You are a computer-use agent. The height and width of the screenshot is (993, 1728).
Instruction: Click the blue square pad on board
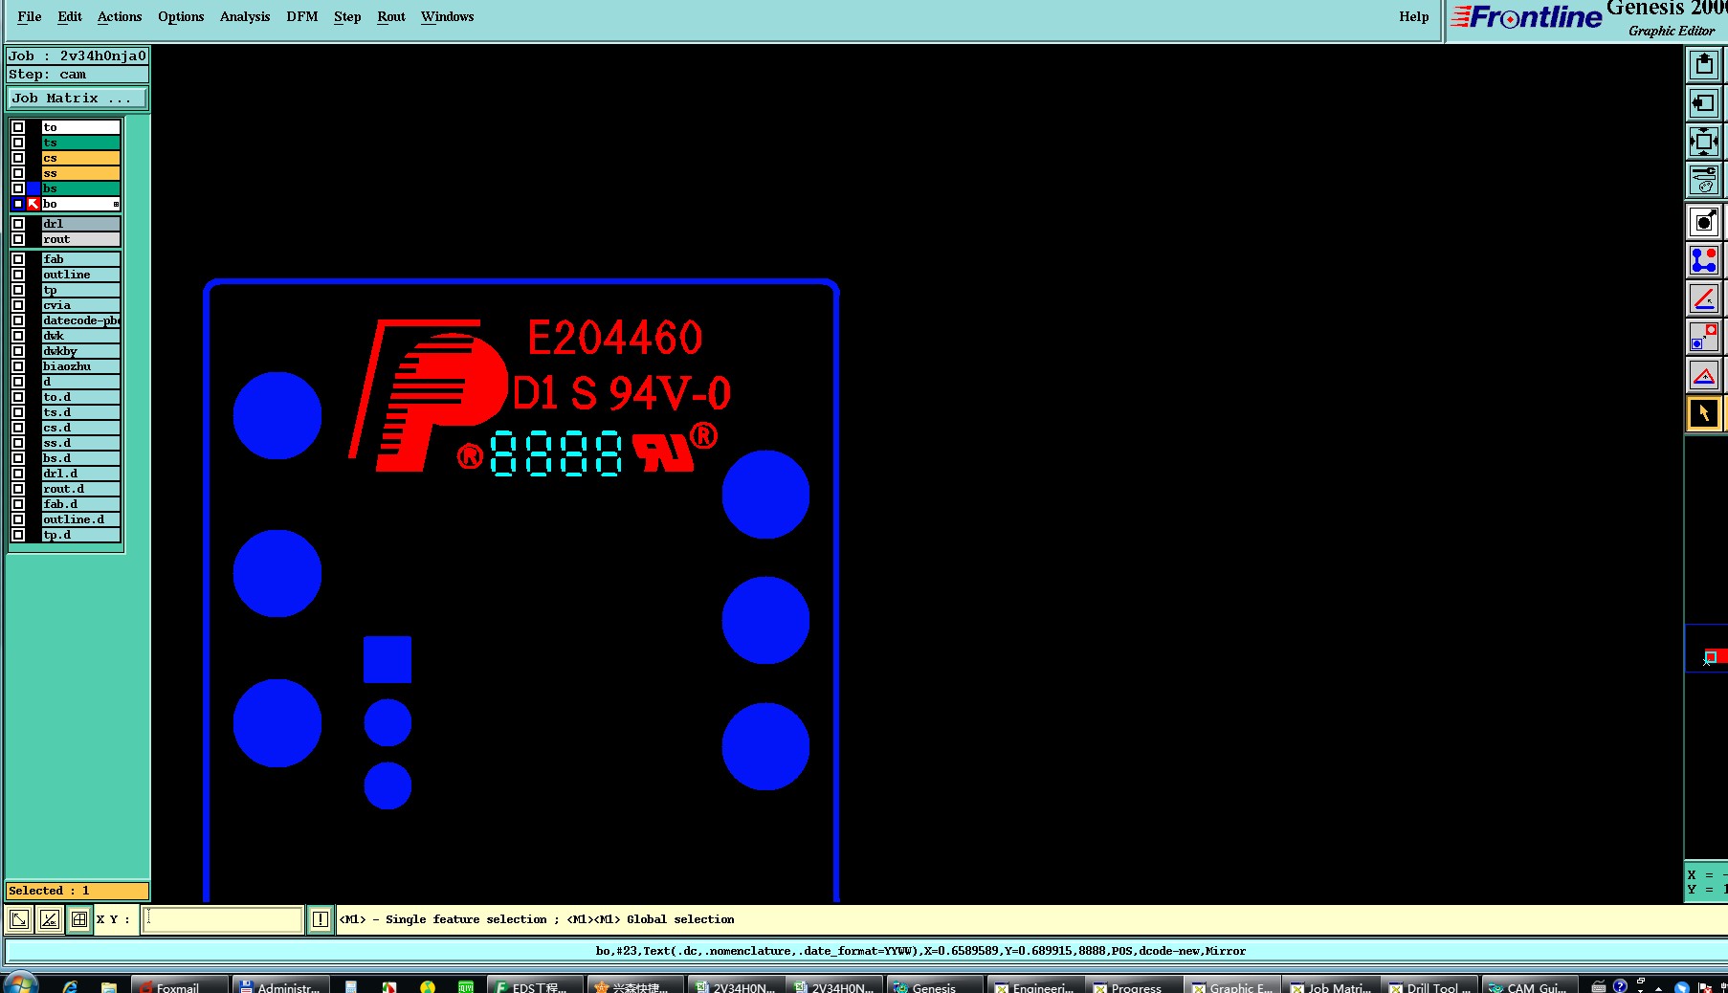(388, 659)
